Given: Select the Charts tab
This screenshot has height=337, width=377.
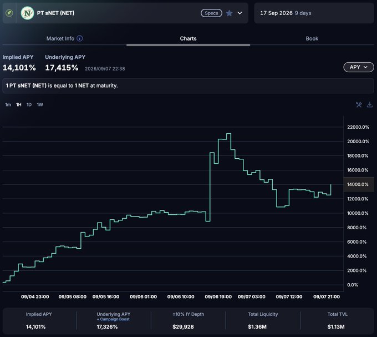Looking at the screenshot, I should click(188, 38).
